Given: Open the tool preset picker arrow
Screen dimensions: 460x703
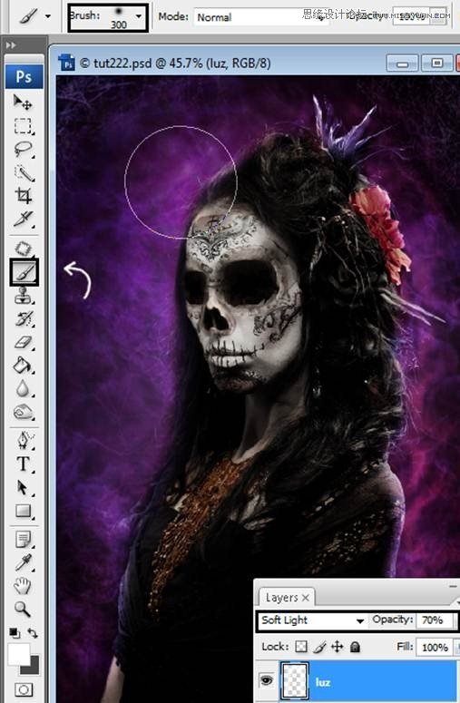Looking at the screenshot, I should pyautogui.click(x=47, y=16).
